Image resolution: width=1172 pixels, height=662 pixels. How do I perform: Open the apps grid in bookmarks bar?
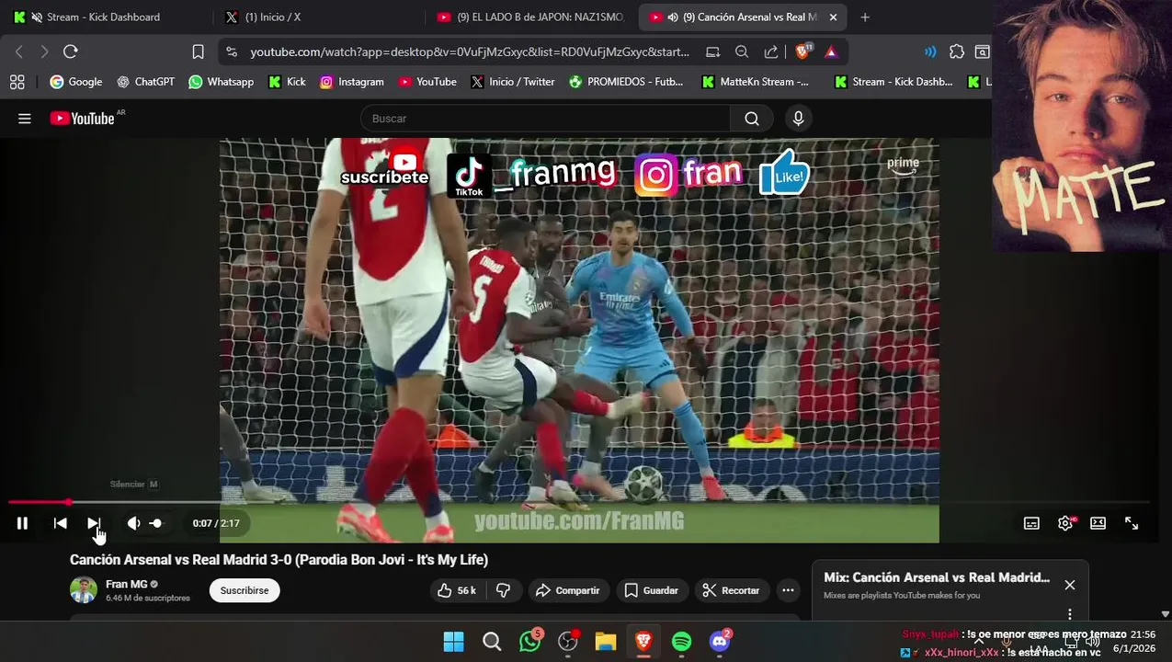[x=17, y=82]
